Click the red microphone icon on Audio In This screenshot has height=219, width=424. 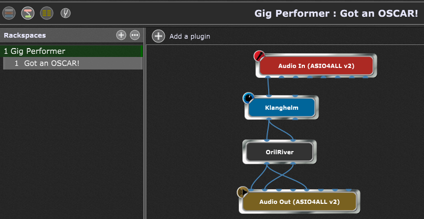click(x=259, y=56)
